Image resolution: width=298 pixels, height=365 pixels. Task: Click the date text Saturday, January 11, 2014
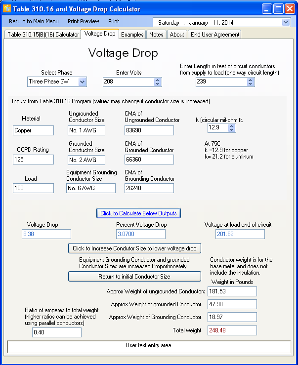pyautogui.click(x=196, y=23)
